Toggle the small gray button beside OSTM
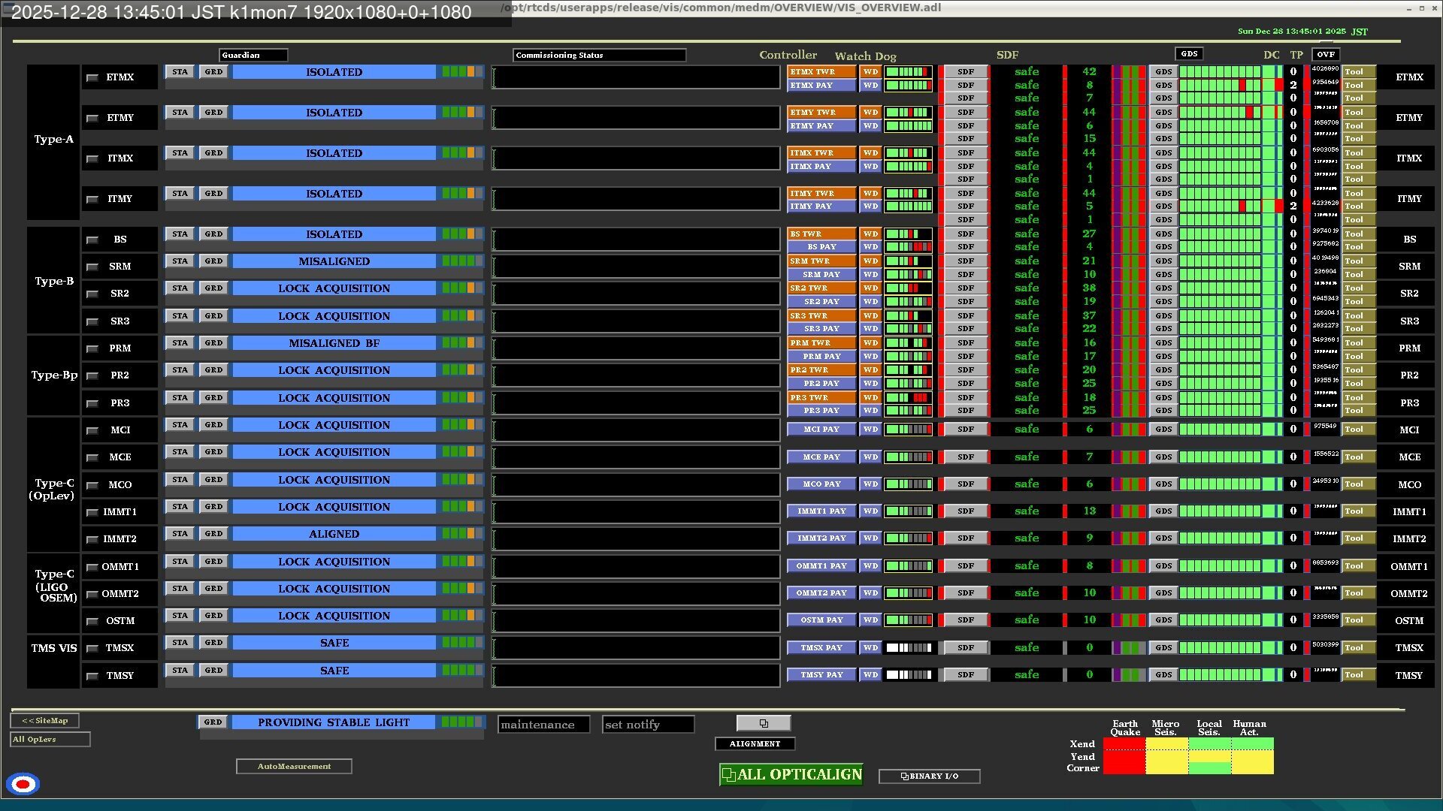The width and height of the screenshot is (1443, 811). (92, 621)
